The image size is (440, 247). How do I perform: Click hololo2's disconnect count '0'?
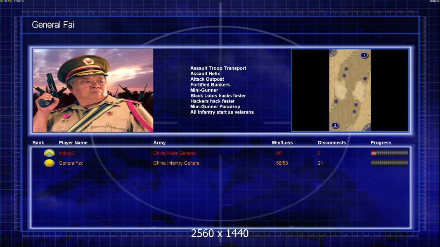tap(319, 153)
